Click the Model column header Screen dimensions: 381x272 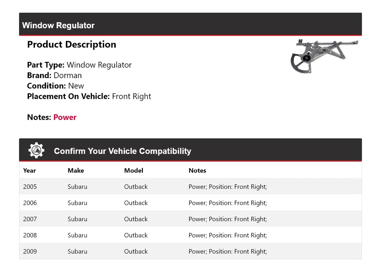[133, 170]
